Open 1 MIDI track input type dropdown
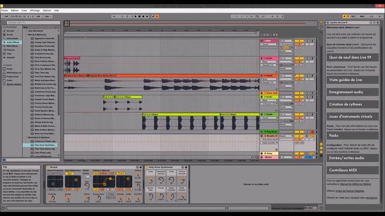 [286, 41]
